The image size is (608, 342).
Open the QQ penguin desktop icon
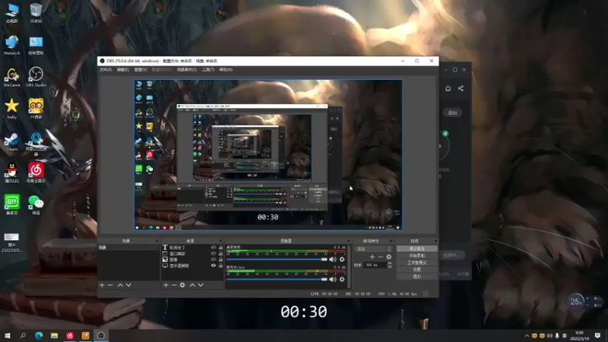click(x=11, y=173)
